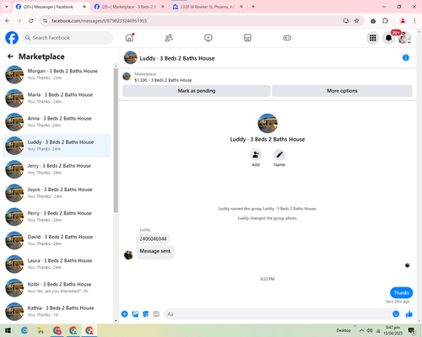Click Add people icon
Image resolution: width=422 pixels, height=337 pixels.
[256, 155]
